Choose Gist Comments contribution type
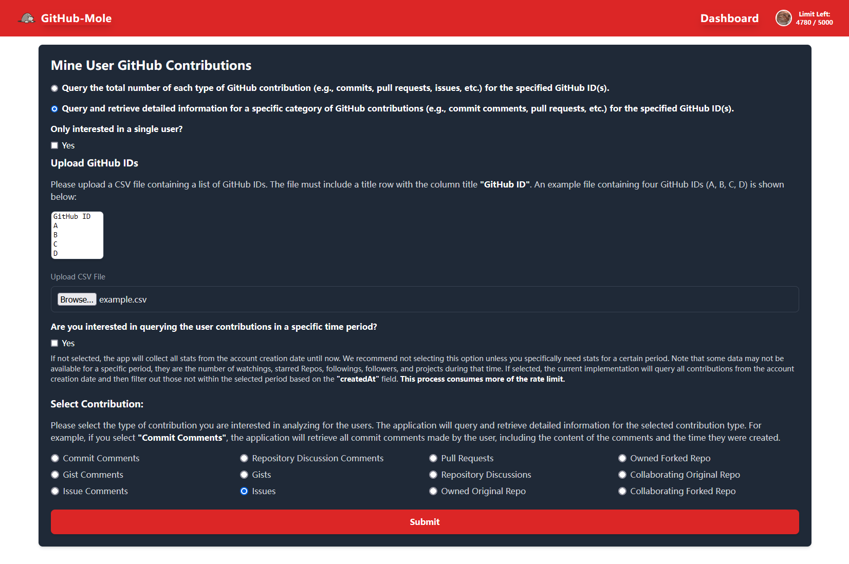The width and height of the screenshot is (849, 564). click(x=55, y=475)
